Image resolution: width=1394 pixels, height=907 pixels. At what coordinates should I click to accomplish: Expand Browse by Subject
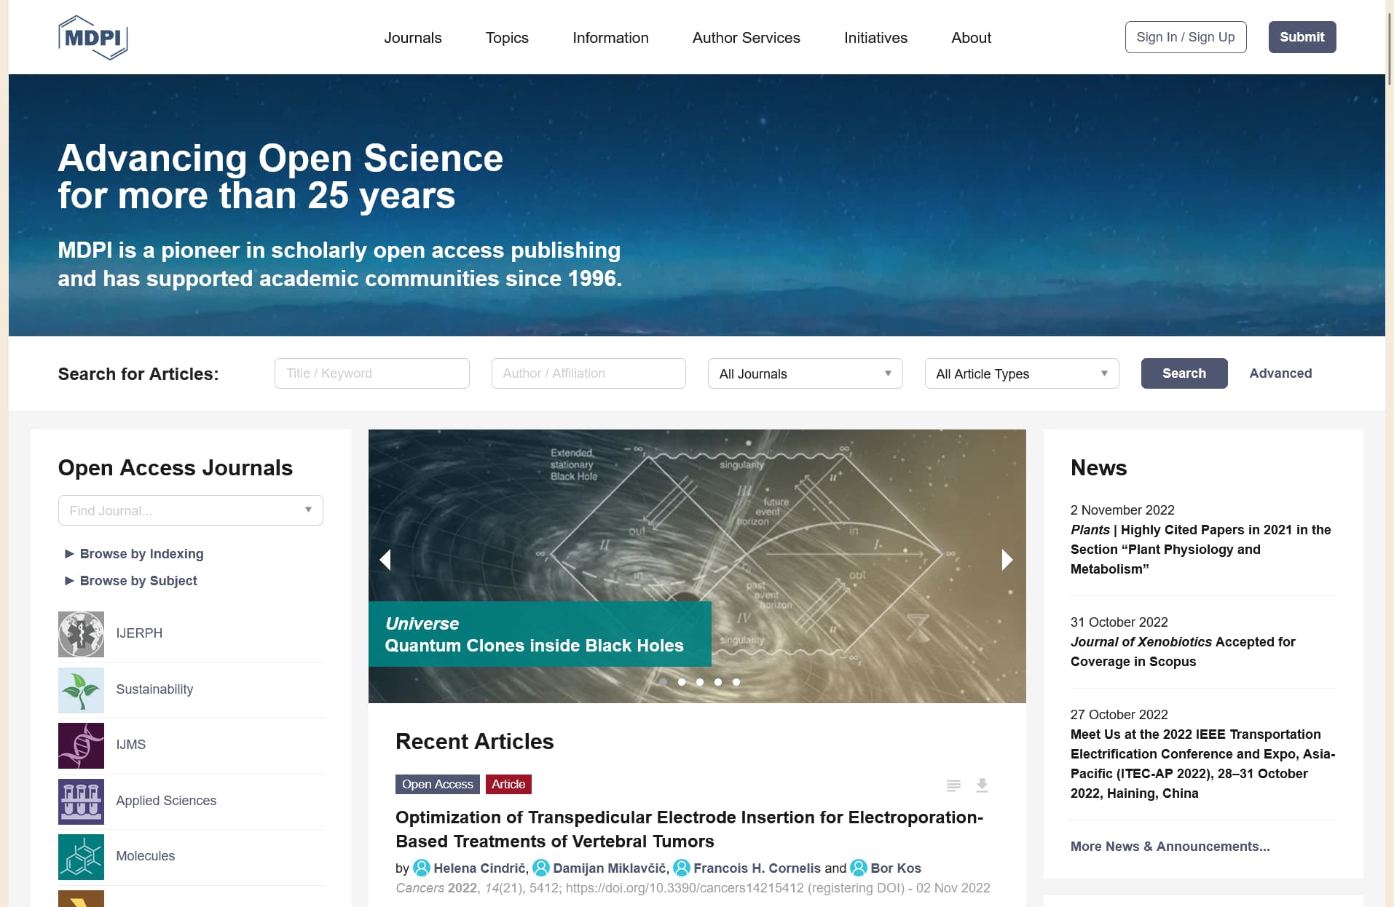point(138,581)
